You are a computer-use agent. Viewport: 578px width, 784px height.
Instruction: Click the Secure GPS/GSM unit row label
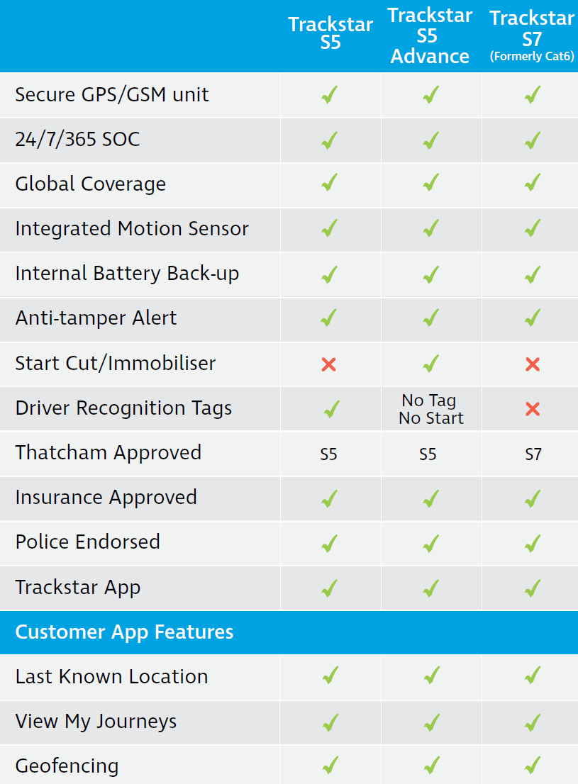(112, 95)
